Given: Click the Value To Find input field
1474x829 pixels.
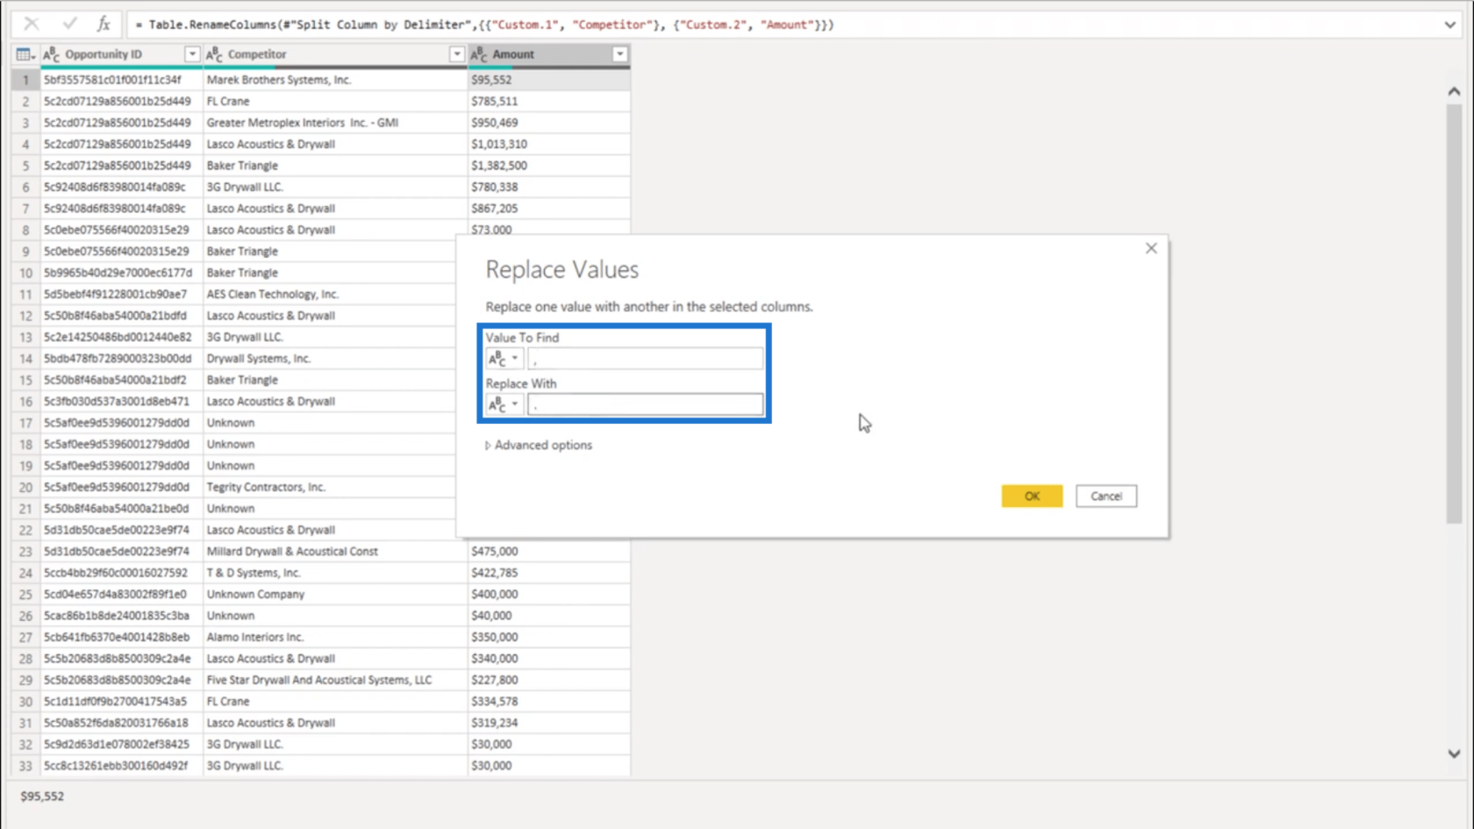Looking at the screenshot, I should click(x=645, y=358).
